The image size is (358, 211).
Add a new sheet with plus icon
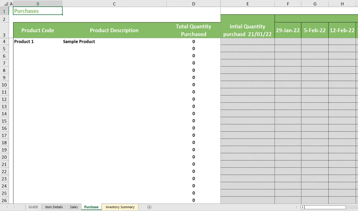149,207
